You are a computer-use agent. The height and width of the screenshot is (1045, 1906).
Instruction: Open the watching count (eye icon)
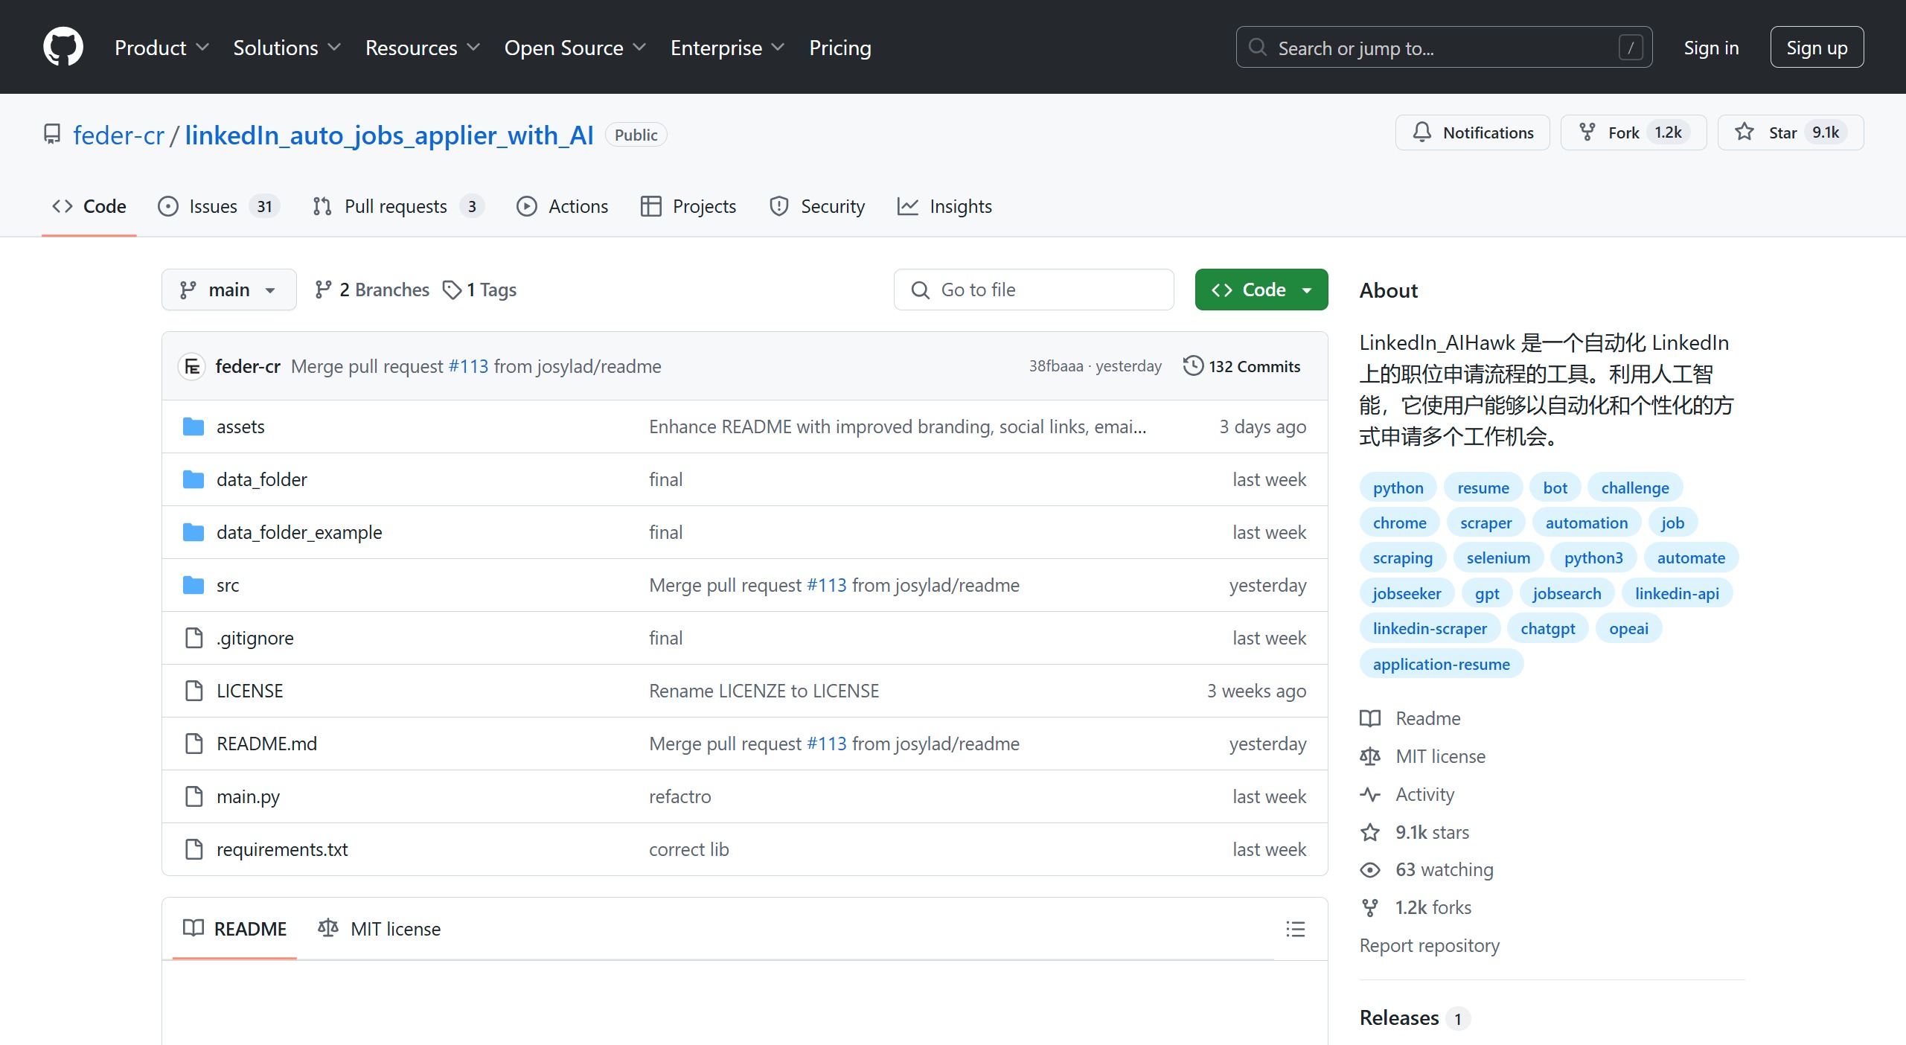click(1444, 869)
